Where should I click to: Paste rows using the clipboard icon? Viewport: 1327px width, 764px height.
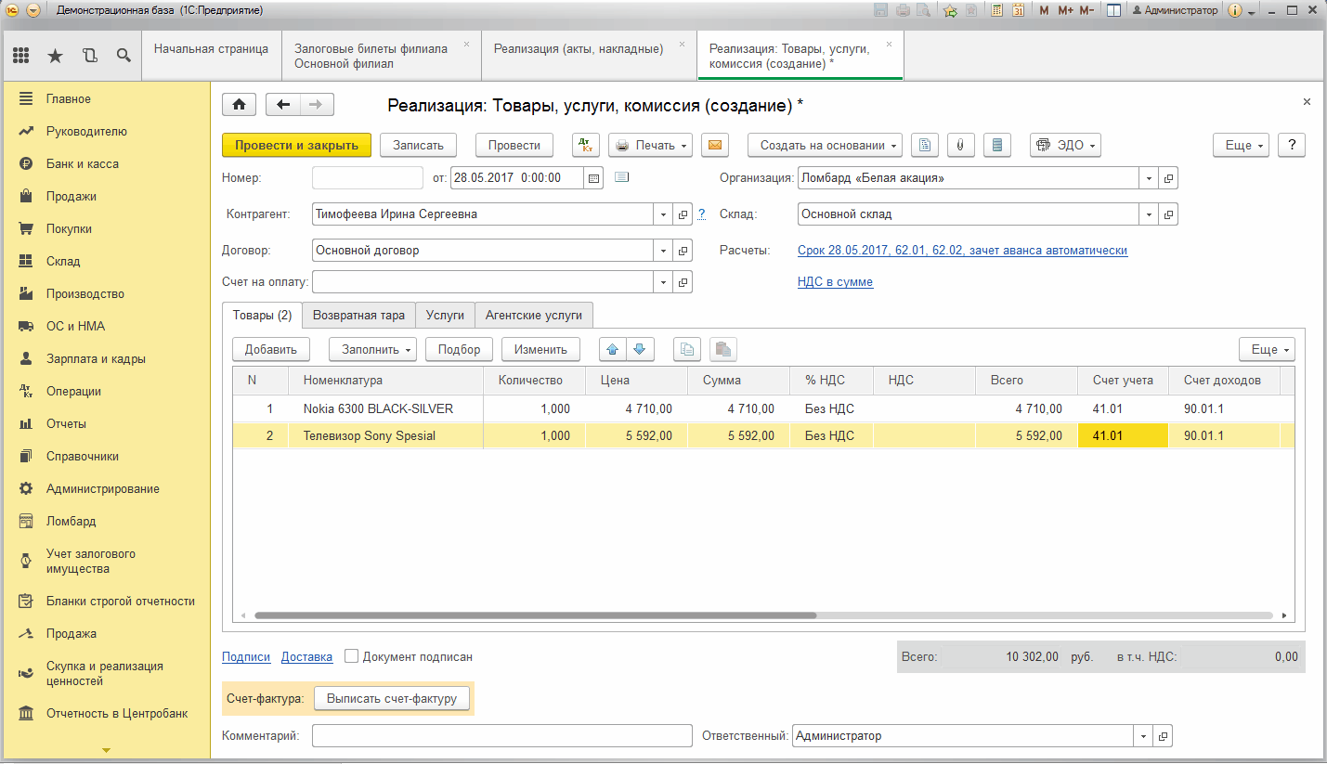723,349
